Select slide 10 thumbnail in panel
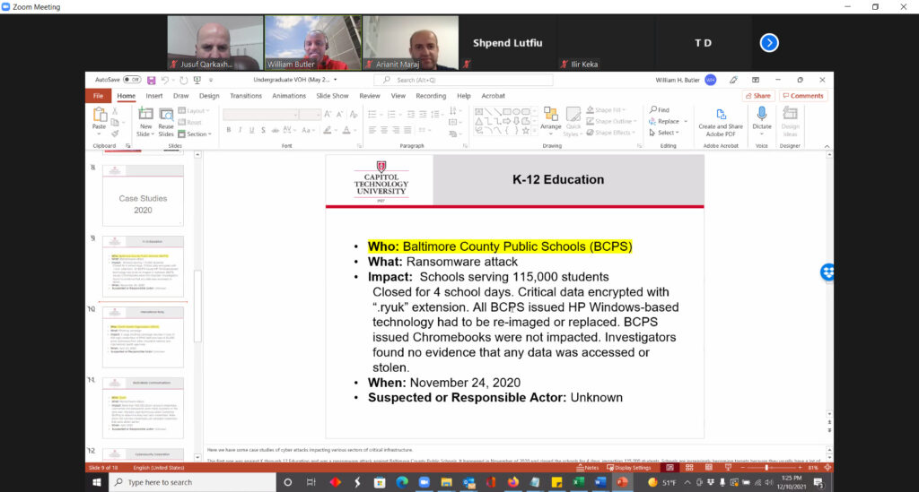 (143, 337)
